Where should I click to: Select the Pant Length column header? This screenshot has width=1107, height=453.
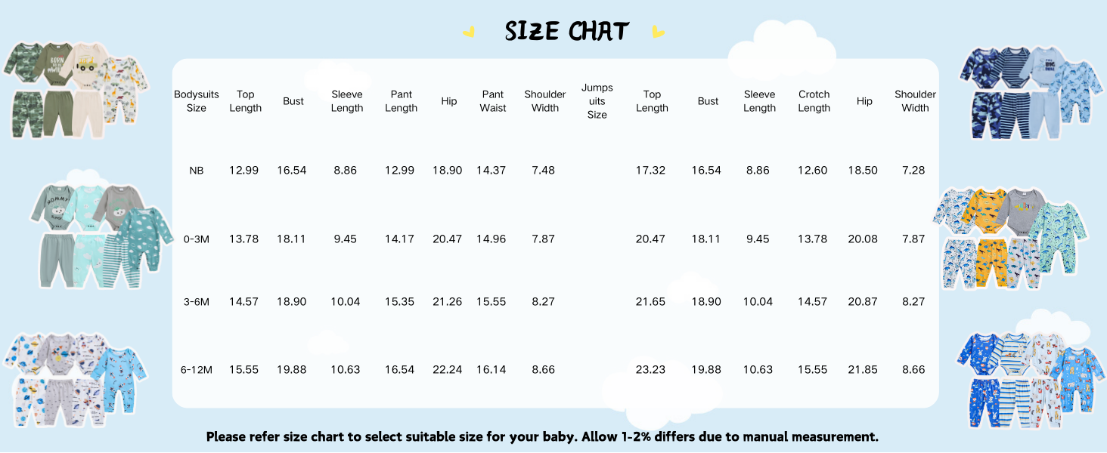click(x=402, y=101)
